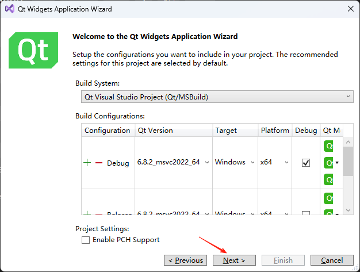The width and height of the screenshot is (360, 272).
Task: Click the Visual Studio icon in title bar
Action: coord(10,9)
